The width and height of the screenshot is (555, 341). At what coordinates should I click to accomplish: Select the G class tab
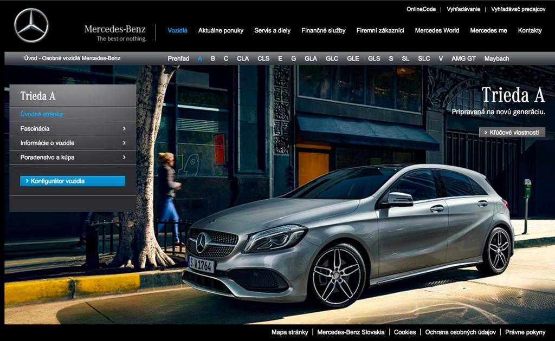[293, 58]
